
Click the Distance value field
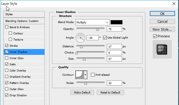114,46
